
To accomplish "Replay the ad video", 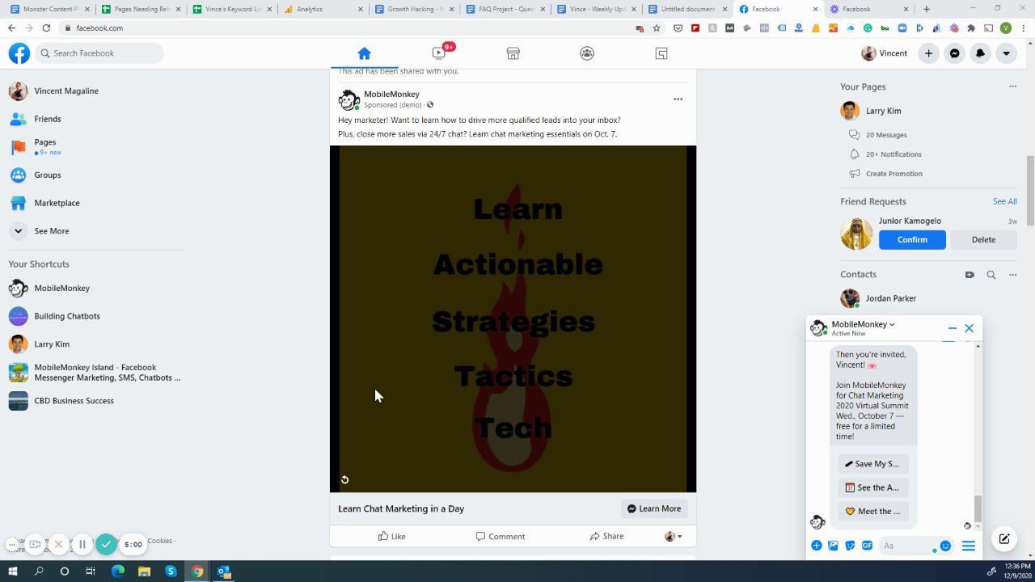I will pos(344,480).
